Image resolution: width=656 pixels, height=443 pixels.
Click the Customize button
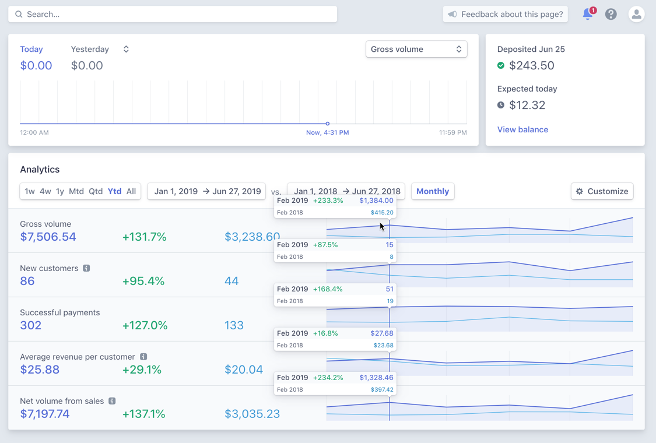click(x=602, y=191)
